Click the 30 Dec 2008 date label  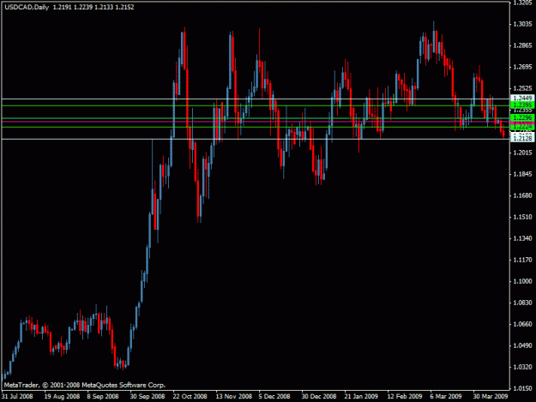tap(318, 396)
